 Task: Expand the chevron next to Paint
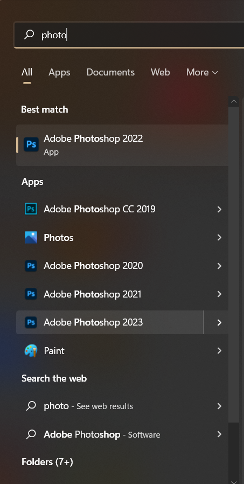pos(219,351)
